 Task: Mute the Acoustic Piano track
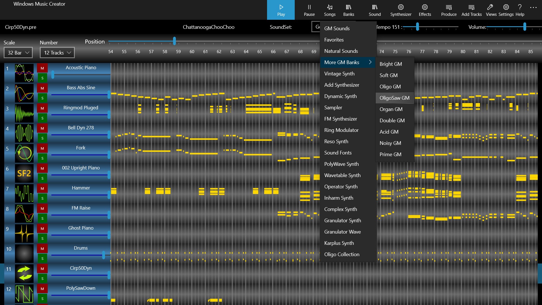(42, 68)
